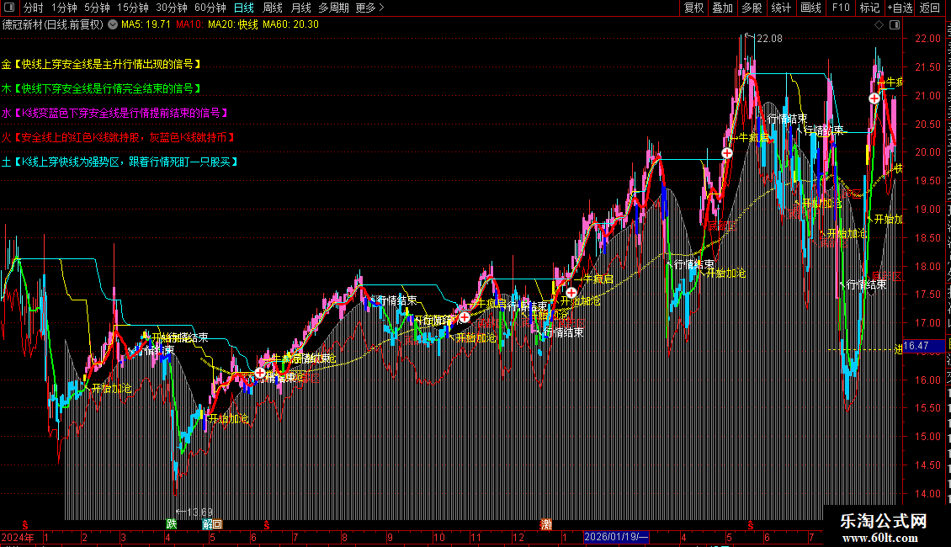This screenshot has height=547, width=951.
Task: Click the 13.69 low price label
Action: (199, 512)
